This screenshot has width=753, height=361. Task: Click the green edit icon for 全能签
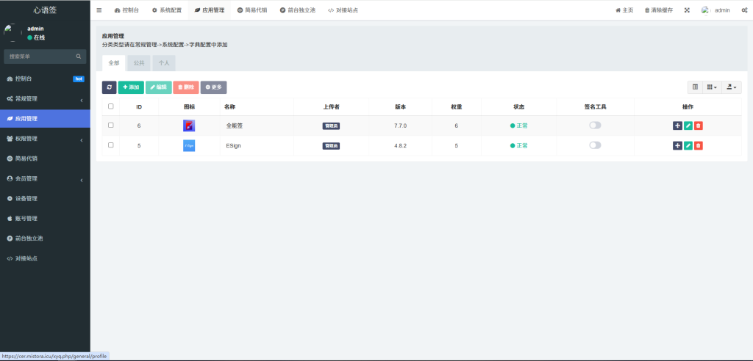coord(688,125)
